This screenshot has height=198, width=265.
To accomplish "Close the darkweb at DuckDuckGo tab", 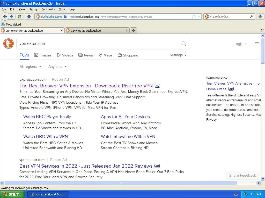I will tap(126, 30).
